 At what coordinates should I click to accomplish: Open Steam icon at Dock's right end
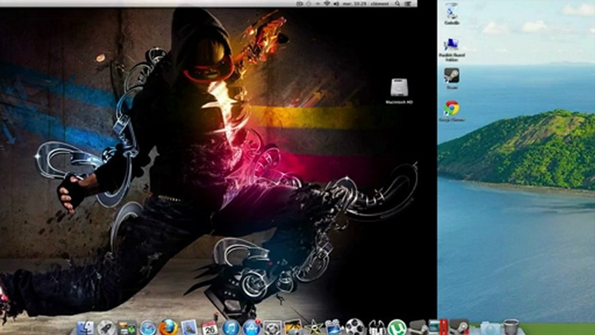point(460,327)
